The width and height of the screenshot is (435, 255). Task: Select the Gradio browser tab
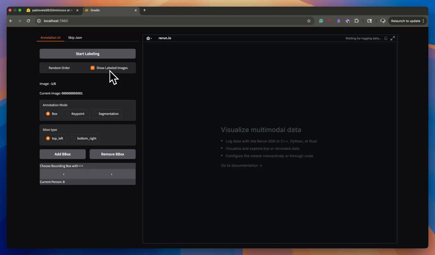coord(111,10)
